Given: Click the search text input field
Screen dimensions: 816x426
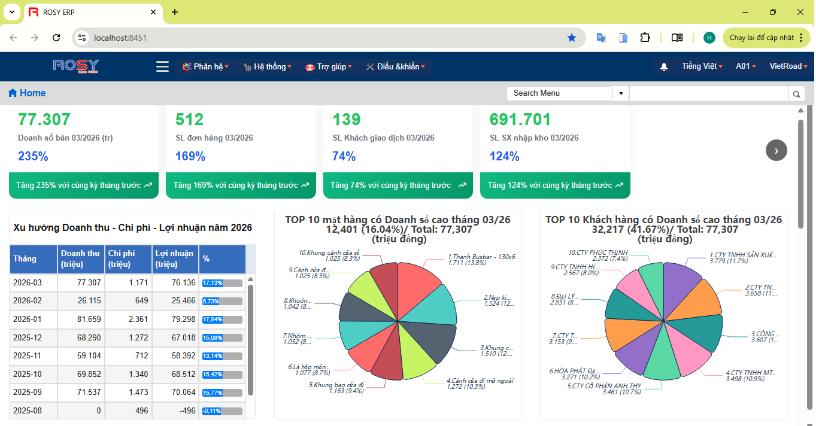Looking at the screenshot, I should 709,93.
